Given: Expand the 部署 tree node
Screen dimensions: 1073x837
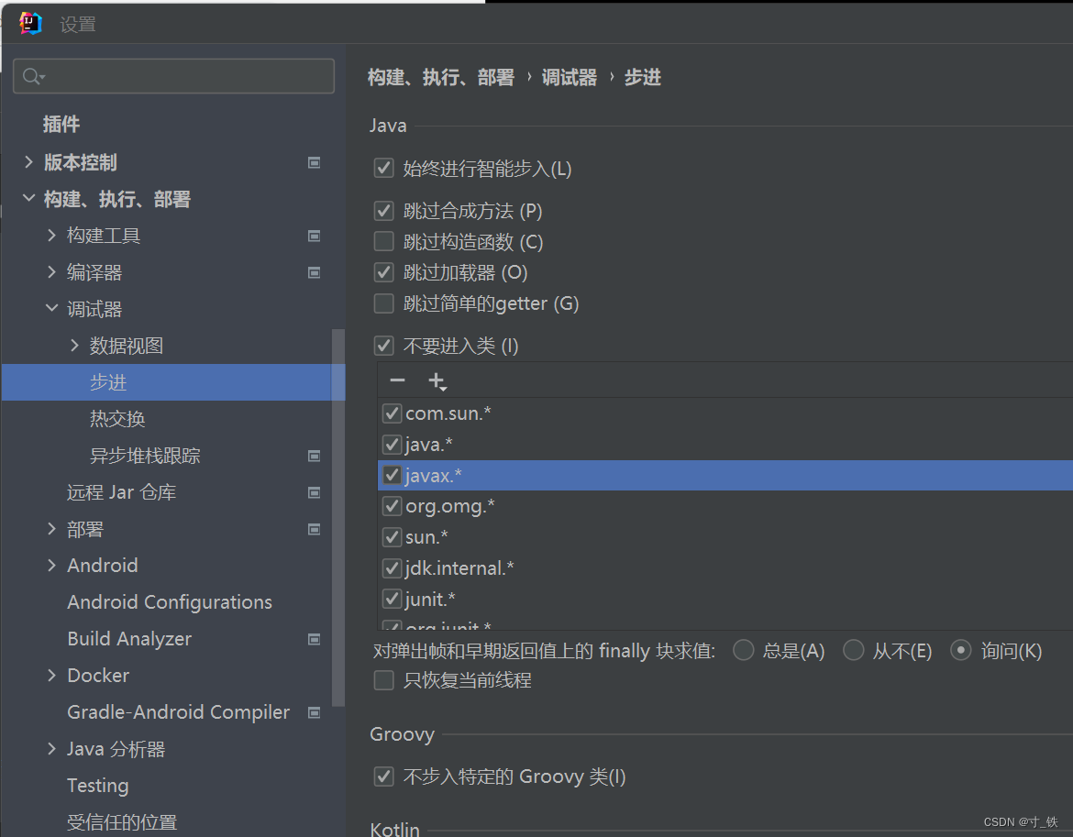Looking at the screenshot, I should tap(51, 529).
